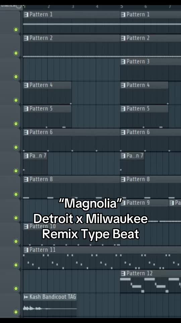Mute the Pattern 11 track
This screenshot has width=181, height=323.
tap(16, 265)
